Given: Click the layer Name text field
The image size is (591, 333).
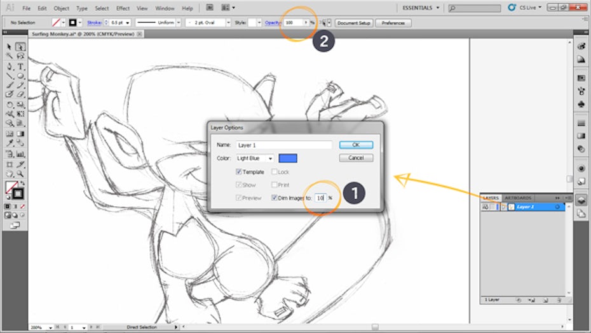Looking at the screenshot, I should 283,145.
